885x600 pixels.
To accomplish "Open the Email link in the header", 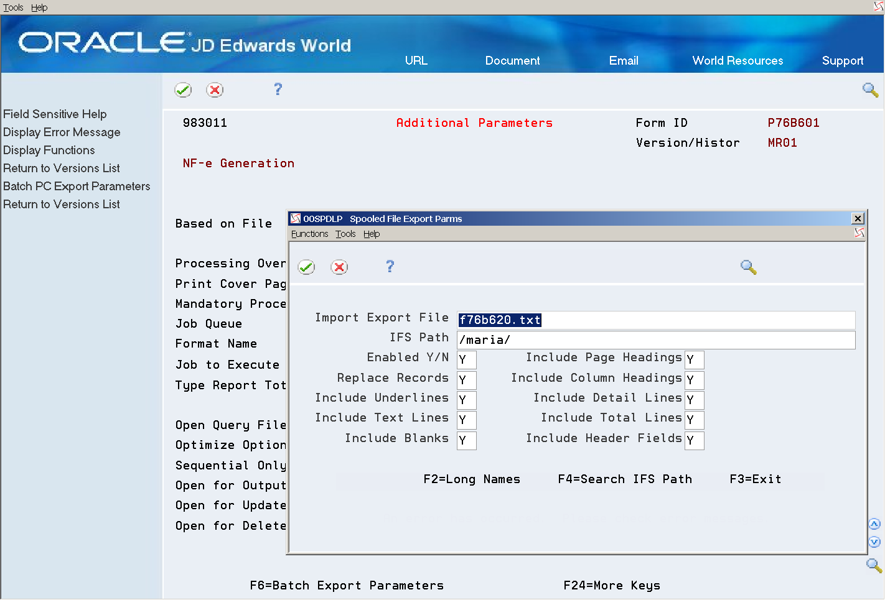I will pos(624,60).
